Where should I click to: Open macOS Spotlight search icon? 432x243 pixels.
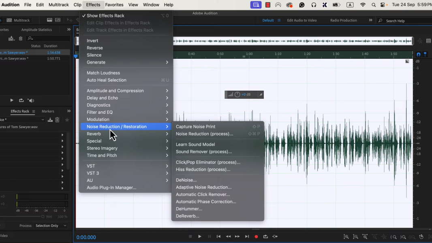[374, 5]
